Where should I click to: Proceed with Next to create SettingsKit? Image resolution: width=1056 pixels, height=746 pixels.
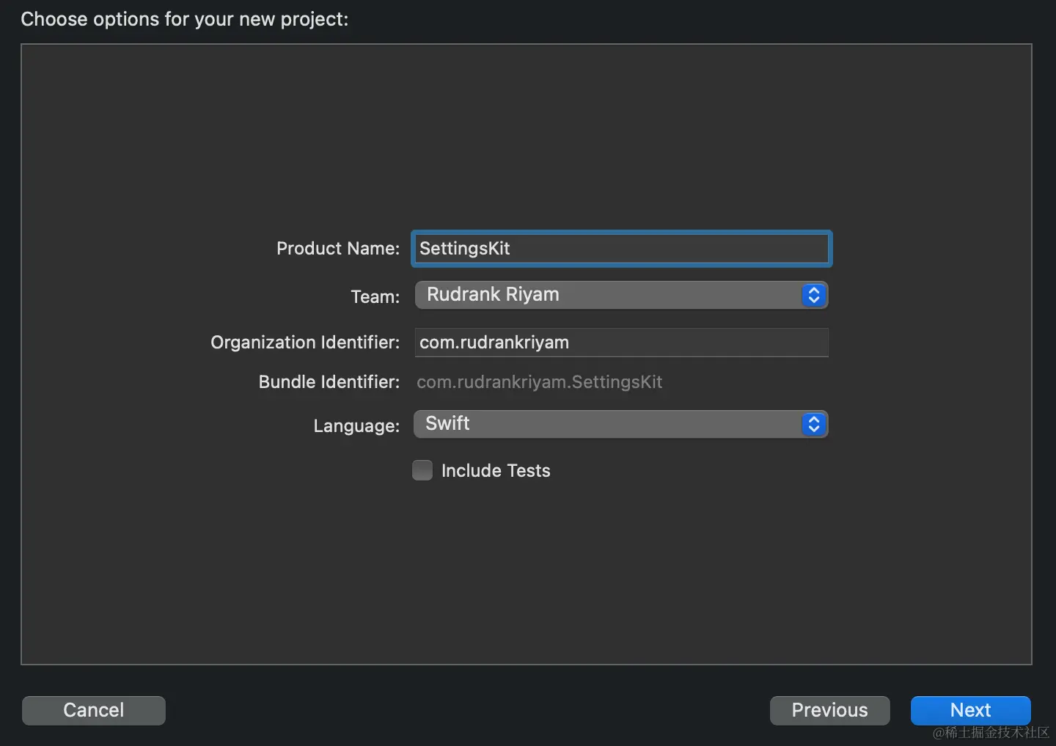(970, 710)
